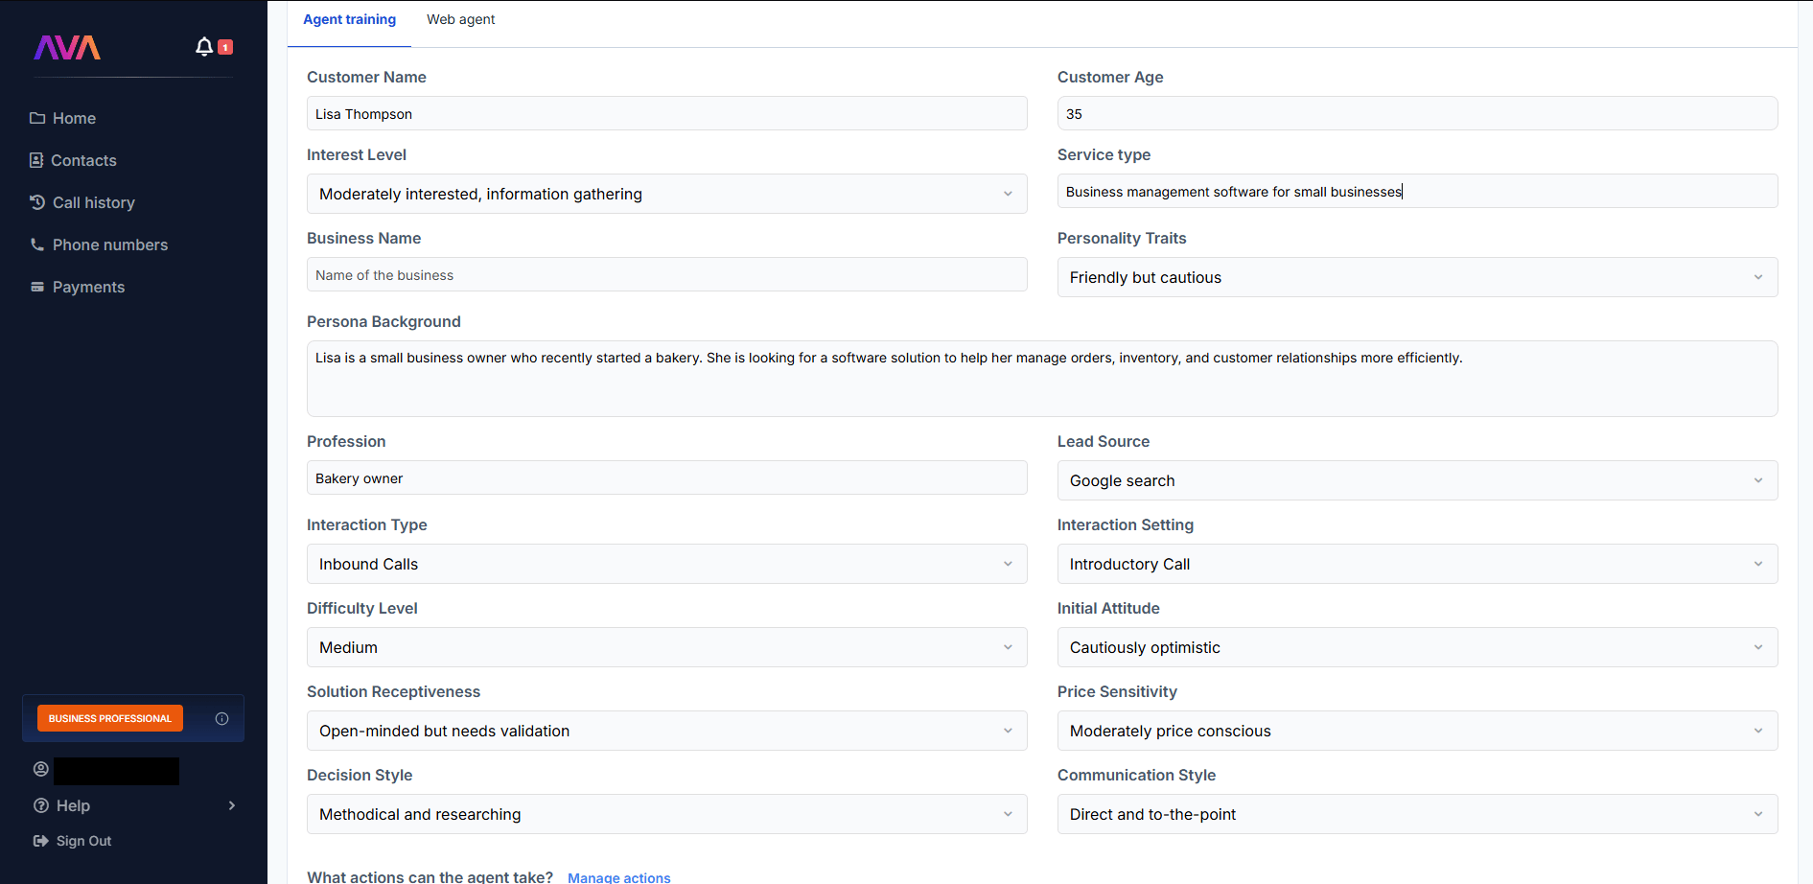The width and height of the screenshot is (1813, 884).
Task: Click the AVA logo
Action: coord(67,48)
